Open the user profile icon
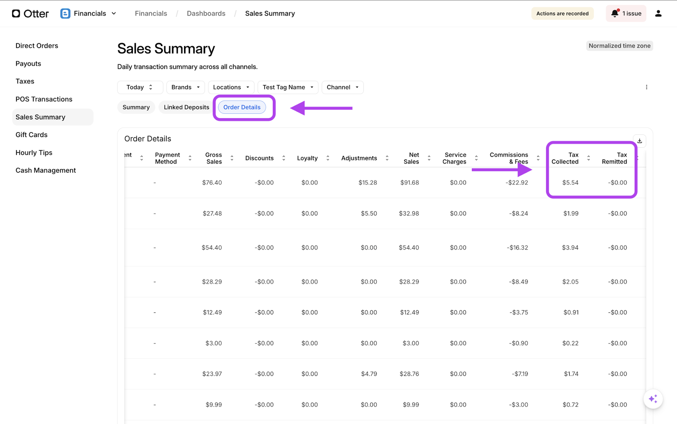The height and width of the screenshot is (424, 677). (658, 14)
